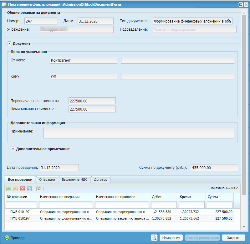250x244 pixels.
Task: Click the red delete entry icon
Action: click(x=23, y=189)
